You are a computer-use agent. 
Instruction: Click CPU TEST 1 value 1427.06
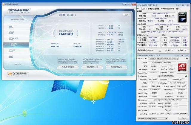112,33
